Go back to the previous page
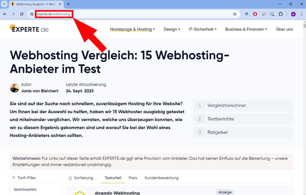This screenshot has height=195, width=306. (x=5, y=14)
